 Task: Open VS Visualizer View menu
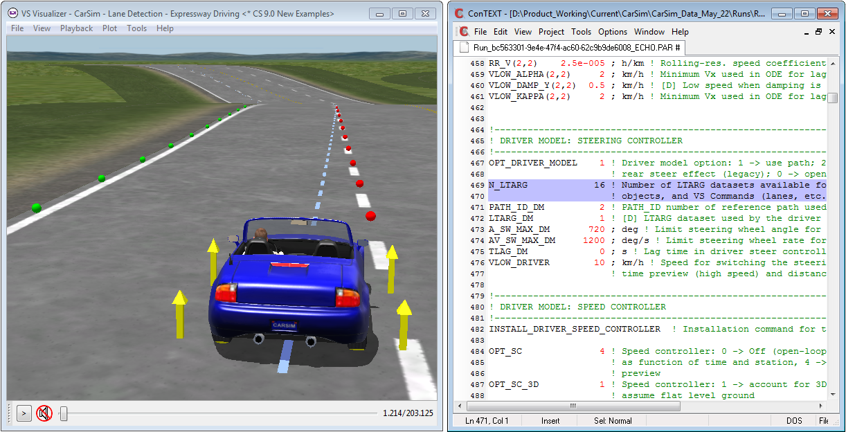[42, 28]
